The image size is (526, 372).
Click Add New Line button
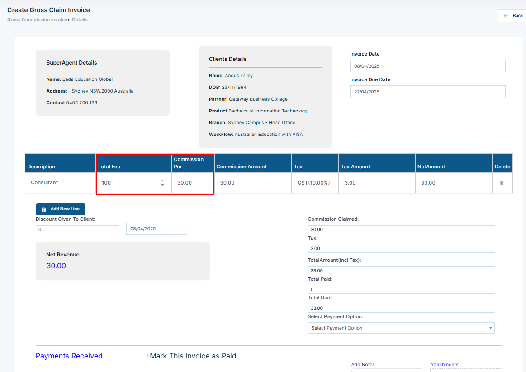[61, 209]
